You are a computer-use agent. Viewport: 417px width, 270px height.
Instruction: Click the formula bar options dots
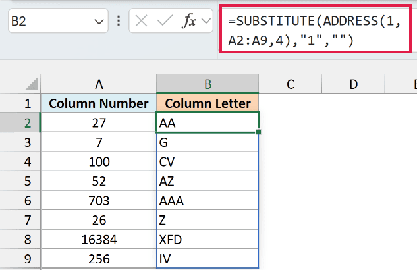119,20
